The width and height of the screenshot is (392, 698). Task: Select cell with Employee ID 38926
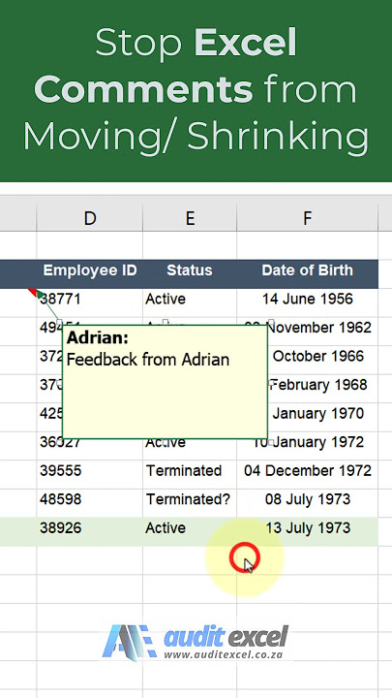click(90, 528)
